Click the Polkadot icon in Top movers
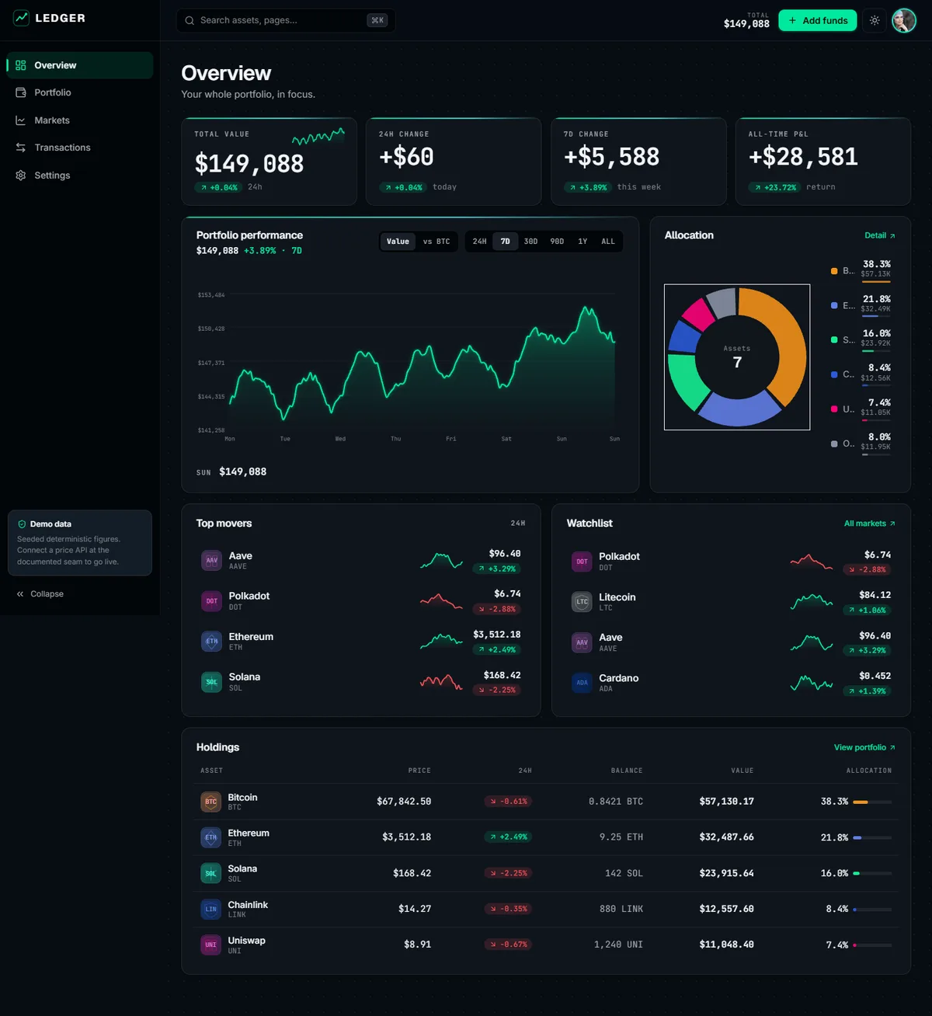932x1016 pixels. pos(211,600)
